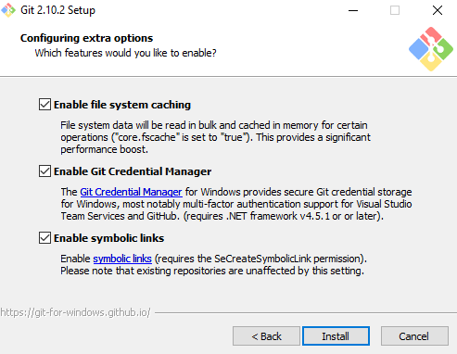
Task: Click the Git icon in the title bar
Action: 8,10
